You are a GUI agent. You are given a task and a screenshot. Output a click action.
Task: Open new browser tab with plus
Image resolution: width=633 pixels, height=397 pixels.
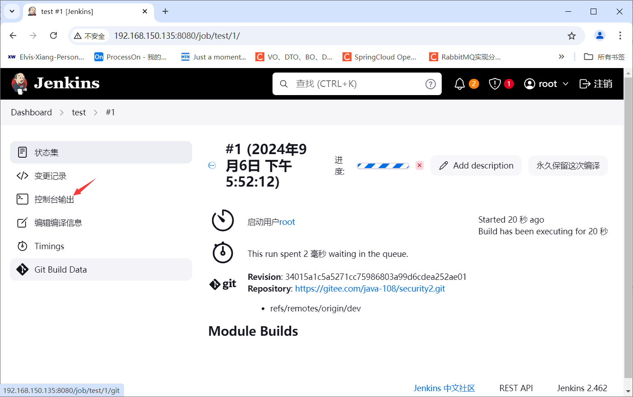[x=165, y=11]
